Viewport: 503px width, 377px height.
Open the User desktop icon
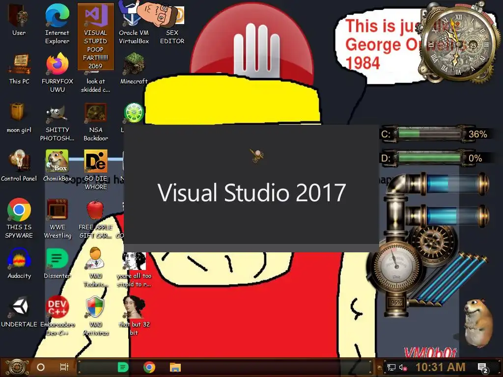click(19, 19)
